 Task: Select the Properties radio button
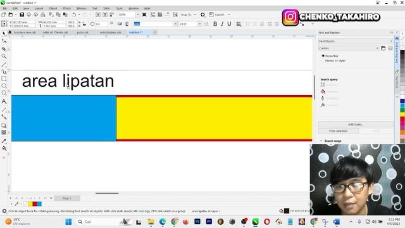323,56
